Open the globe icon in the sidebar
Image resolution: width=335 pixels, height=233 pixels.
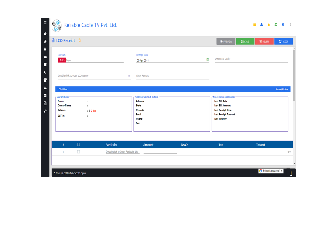click(x=45, y=41)
